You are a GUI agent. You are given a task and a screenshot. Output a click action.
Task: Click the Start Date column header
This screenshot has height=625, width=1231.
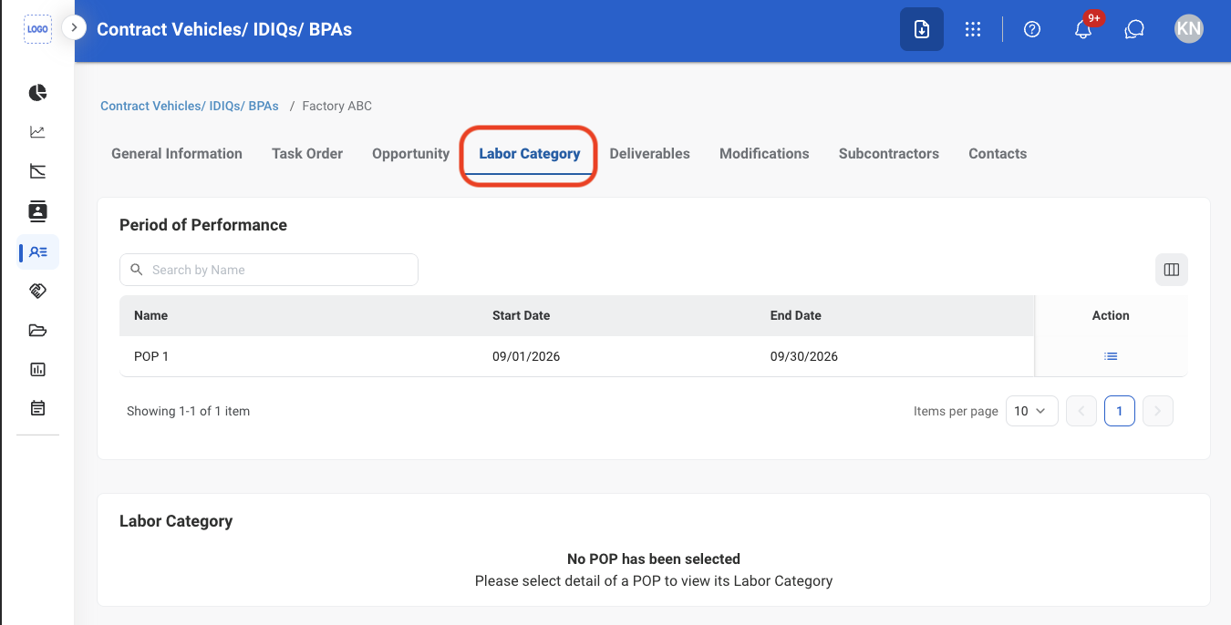coord(521,315)
